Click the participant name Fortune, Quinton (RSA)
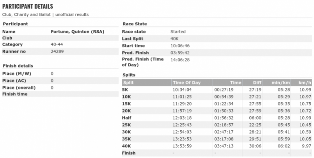 point(78,32)
